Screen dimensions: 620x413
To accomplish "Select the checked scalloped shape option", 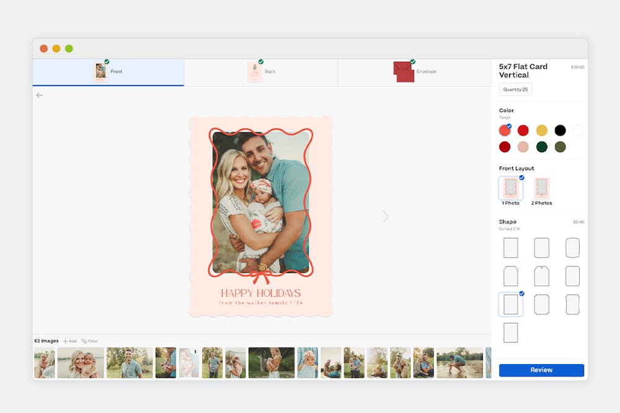I will tap(510, 305).
